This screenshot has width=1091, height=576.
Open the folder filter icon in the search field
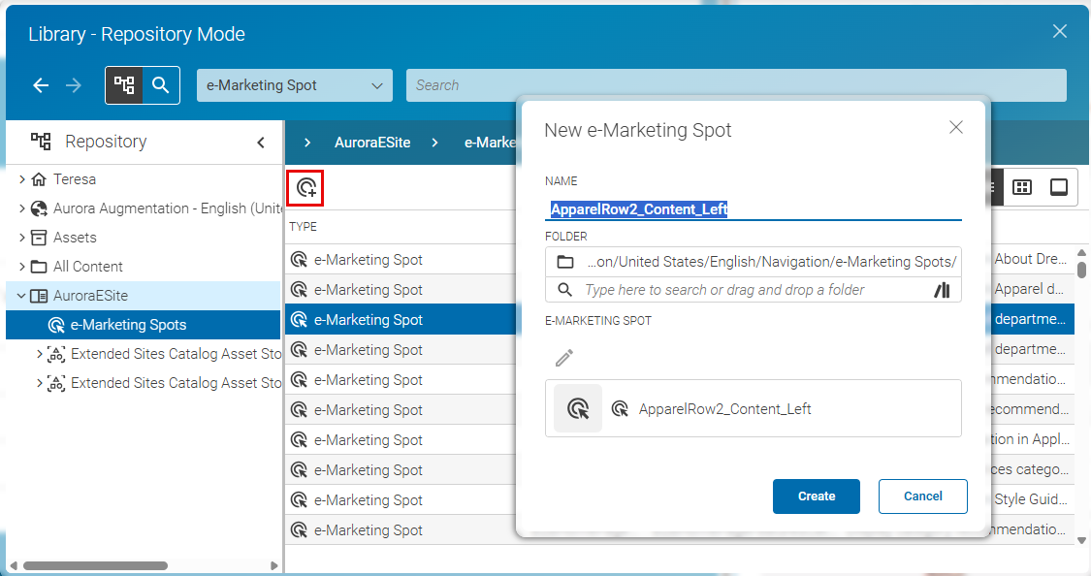coord(941,289)
